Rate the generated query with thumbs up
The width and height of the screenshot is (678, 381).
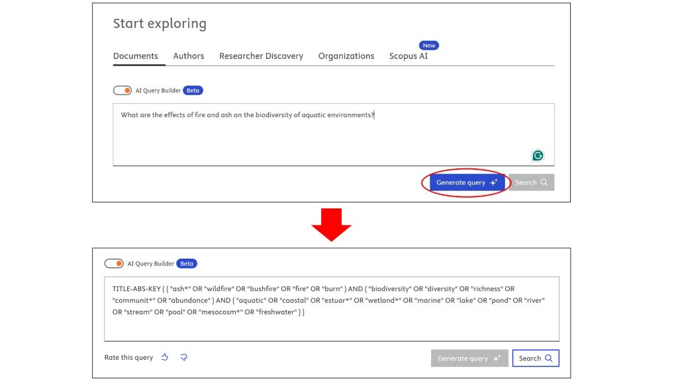tap(165, 358)
